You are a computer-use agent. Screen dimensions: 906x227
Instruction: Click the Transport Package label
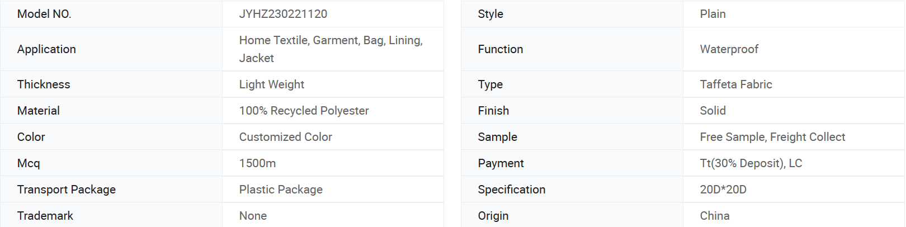click(x=67, y=190)
